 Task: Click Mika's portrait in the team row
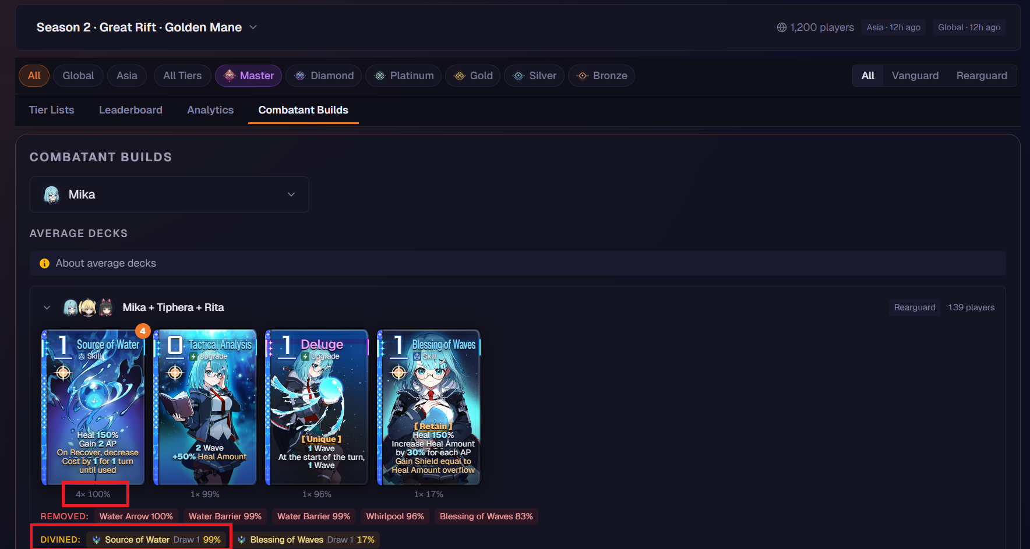tap(70, 307)
